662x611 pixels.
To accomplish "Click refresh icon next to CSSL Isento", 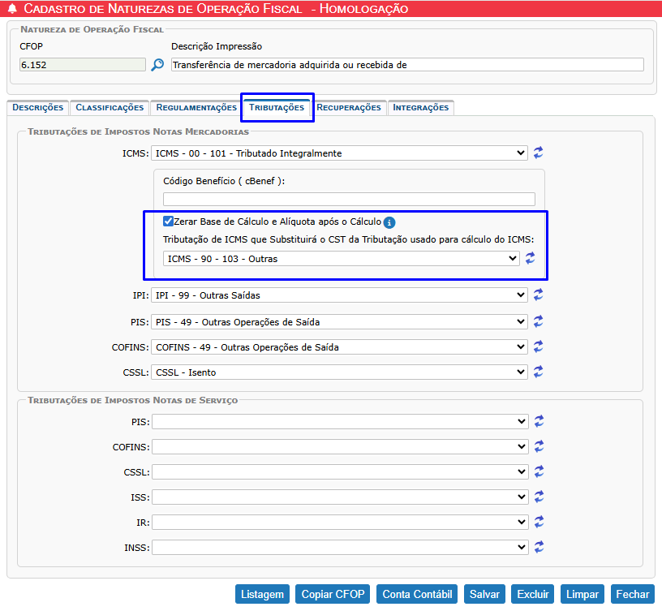I will (538, 372).
